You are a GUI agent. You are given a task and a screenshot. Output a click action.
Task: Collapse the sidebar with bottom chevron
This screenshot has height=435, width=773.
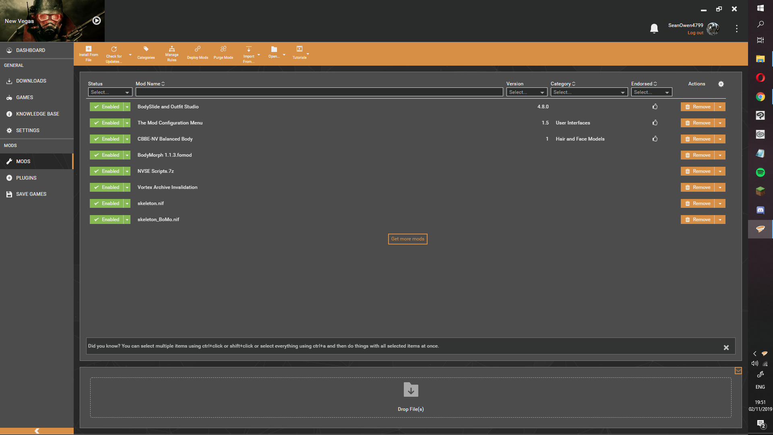(x=37, y=431)
